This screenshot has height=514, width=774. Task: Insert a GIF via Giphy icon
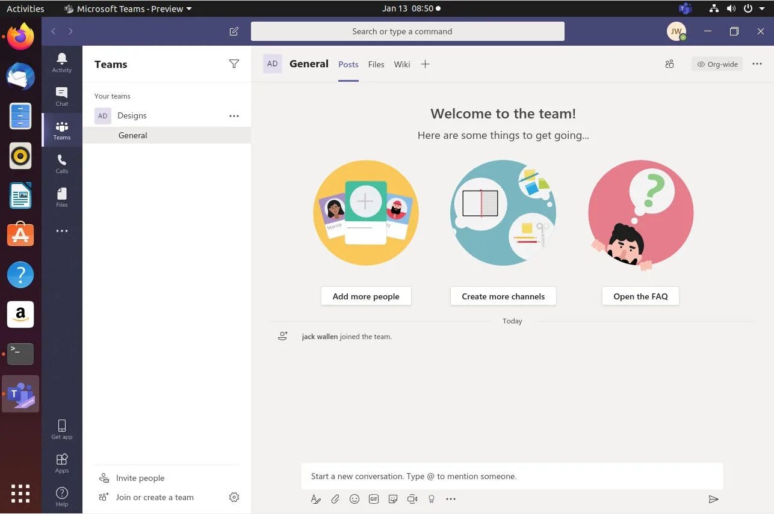374,499
